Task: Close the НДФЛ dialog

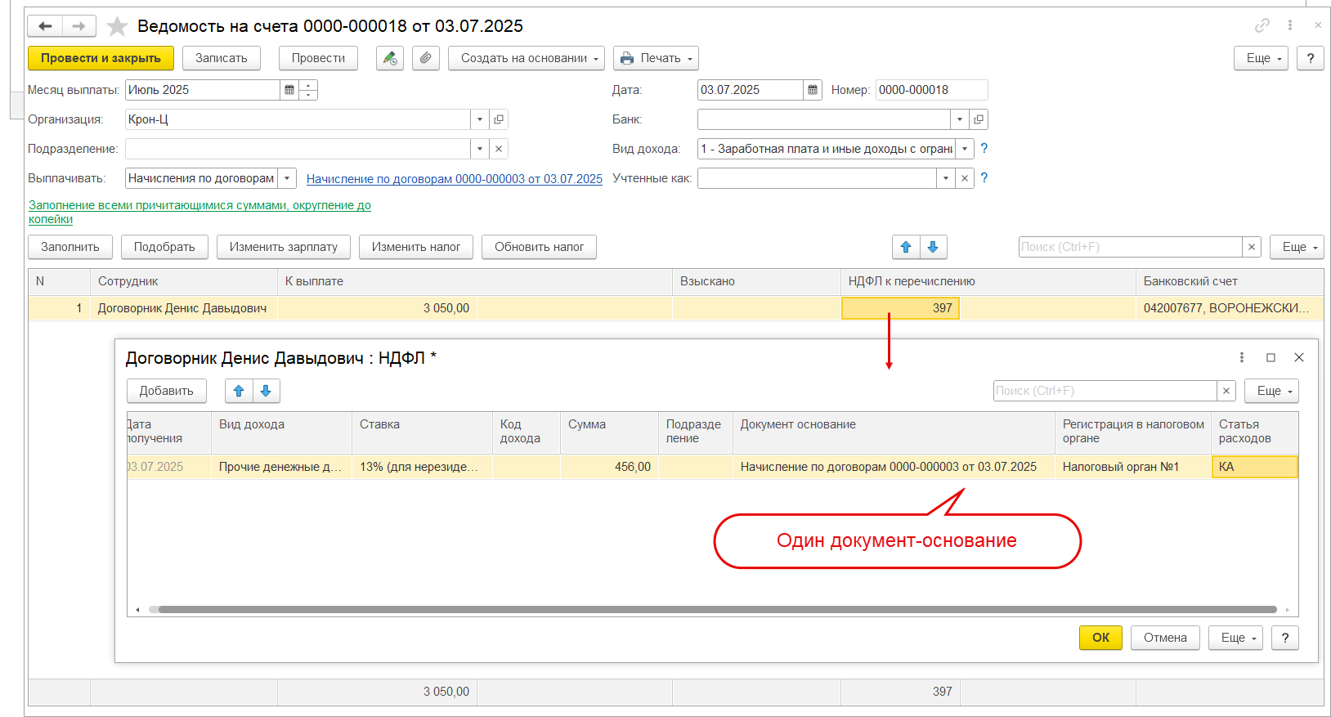Action: [x=1299, y=357]
